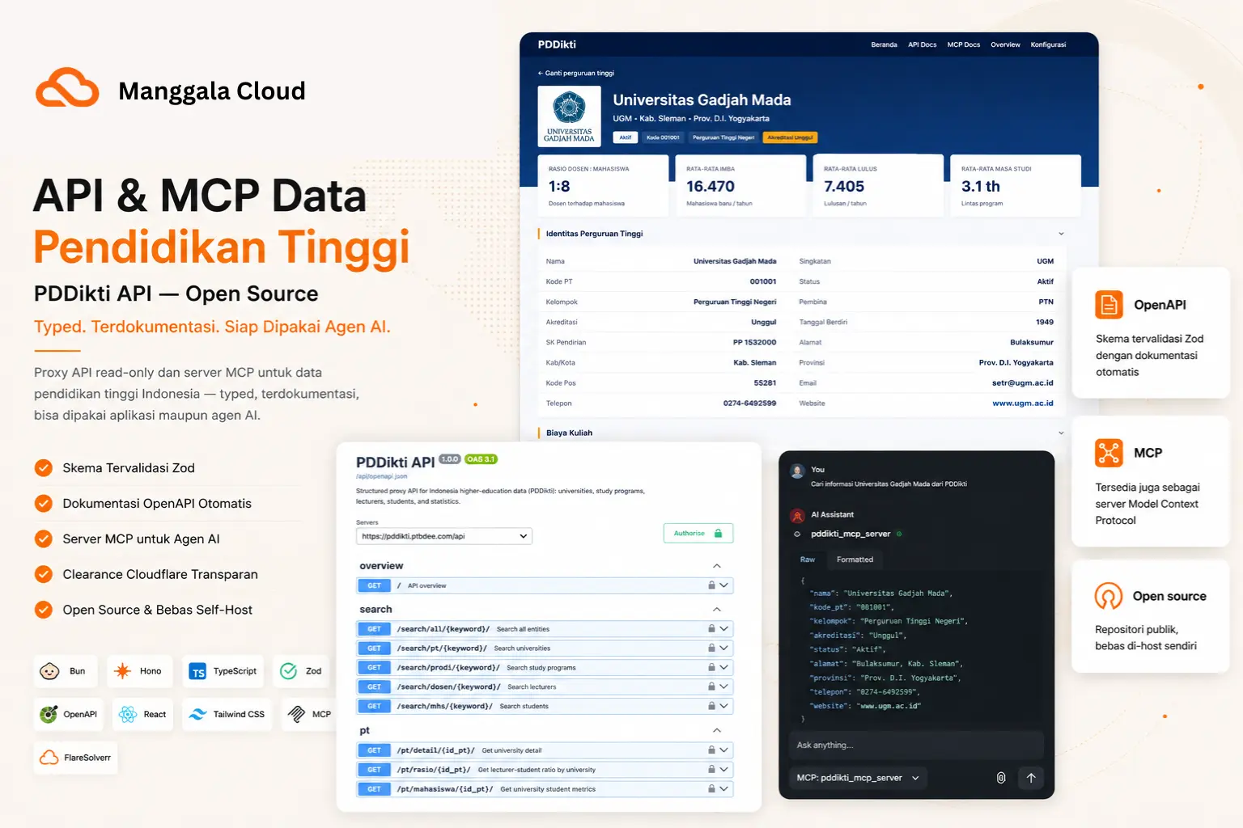Click lock icon on /search/dosen/{keyword}/ row
Screen dimensions: 1243x828
711,687
